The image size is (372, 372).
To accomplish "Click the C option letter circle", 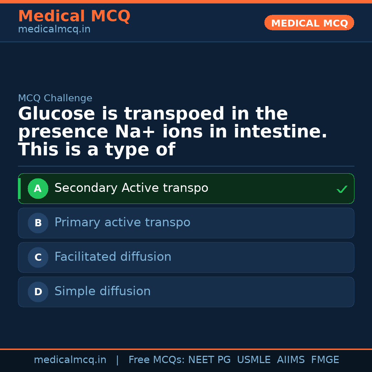I will click(38, 257).
